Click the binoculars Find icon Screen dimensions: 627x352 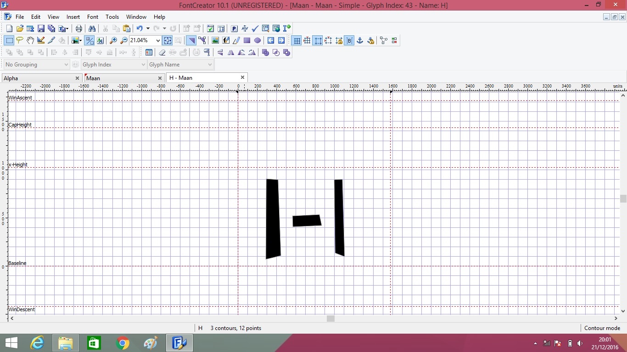[92, 28]
